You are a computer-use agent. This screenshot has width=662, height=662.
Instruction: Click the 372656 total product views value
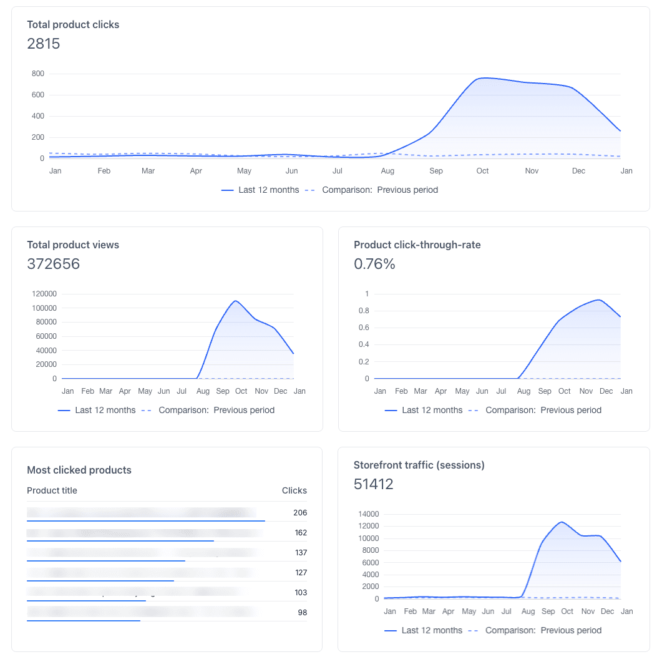tap(54, 264)
